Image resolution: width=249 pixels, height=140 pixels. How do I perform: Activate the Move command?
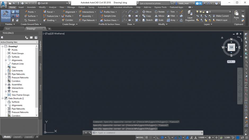(147, 12)
